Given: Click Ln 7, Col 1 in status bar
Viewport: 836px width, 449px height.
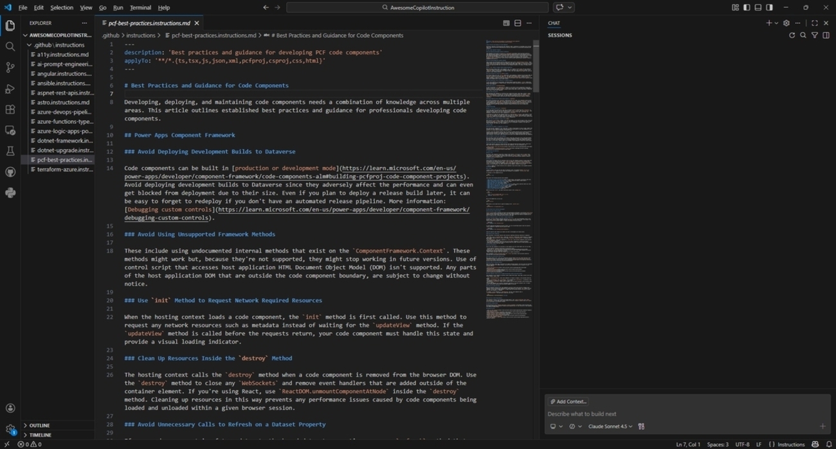Looking at the screenshot, I should (x=688, y=445).
